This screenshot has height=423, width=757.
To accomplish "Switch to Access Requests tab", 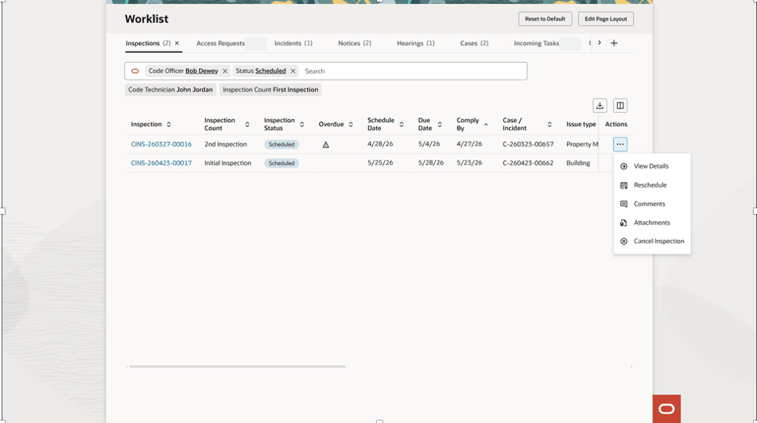I will 220,43.
